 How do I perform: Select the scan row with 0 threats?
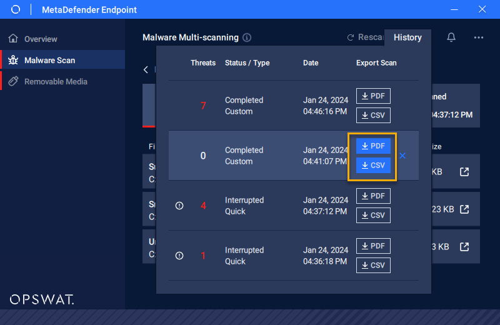tap(293, 156)
